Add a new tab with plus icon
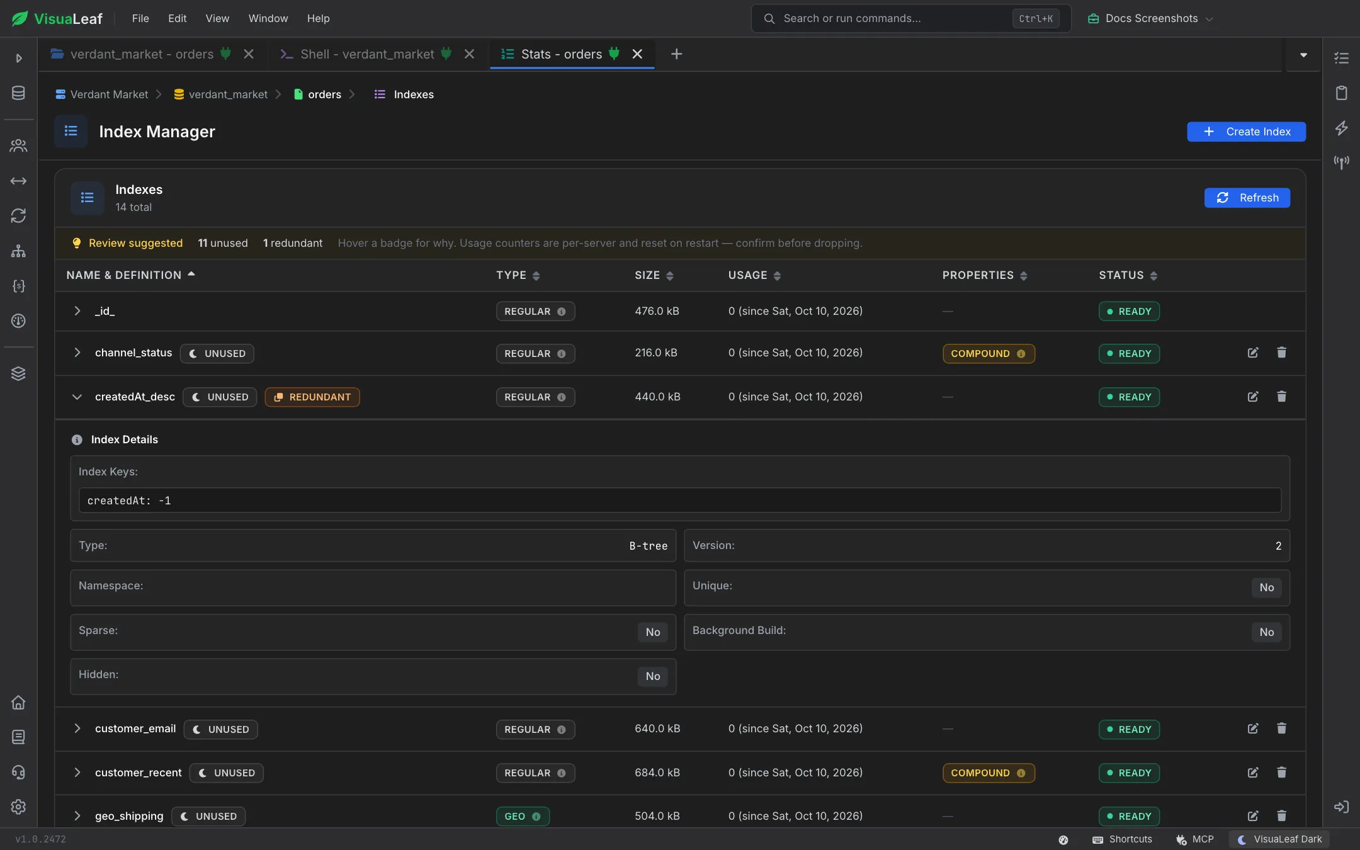The width and height of the screenshot is (1360, 850). (x=676, y=54)
